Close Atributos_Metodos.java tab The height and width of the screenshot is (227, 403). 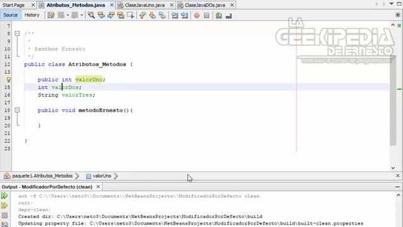click(x=112, y=5)
